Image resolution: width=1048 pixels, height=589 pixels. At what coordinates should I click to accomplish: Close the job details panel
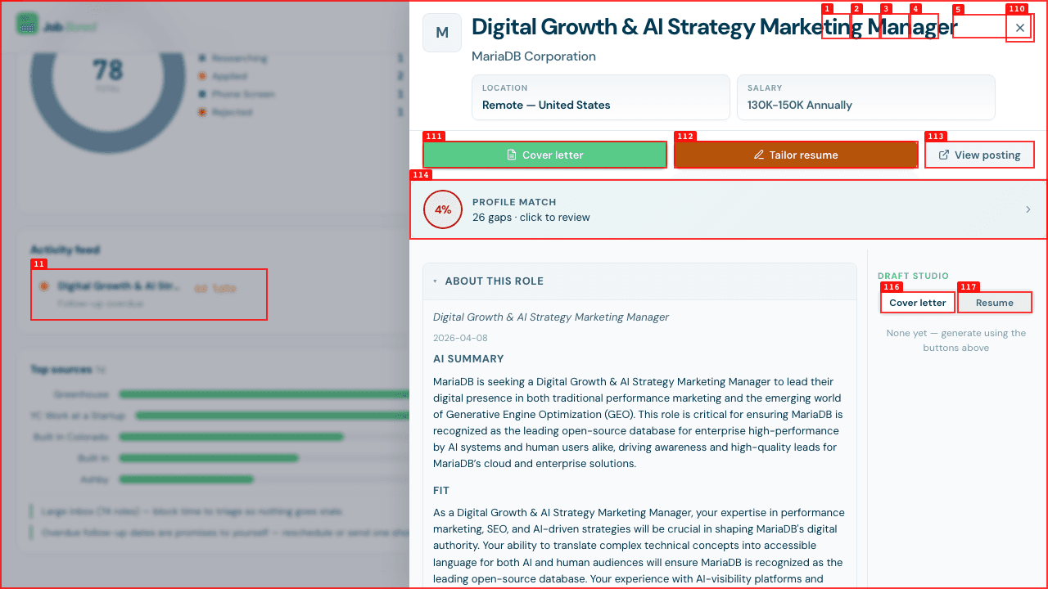(1019, 28)
